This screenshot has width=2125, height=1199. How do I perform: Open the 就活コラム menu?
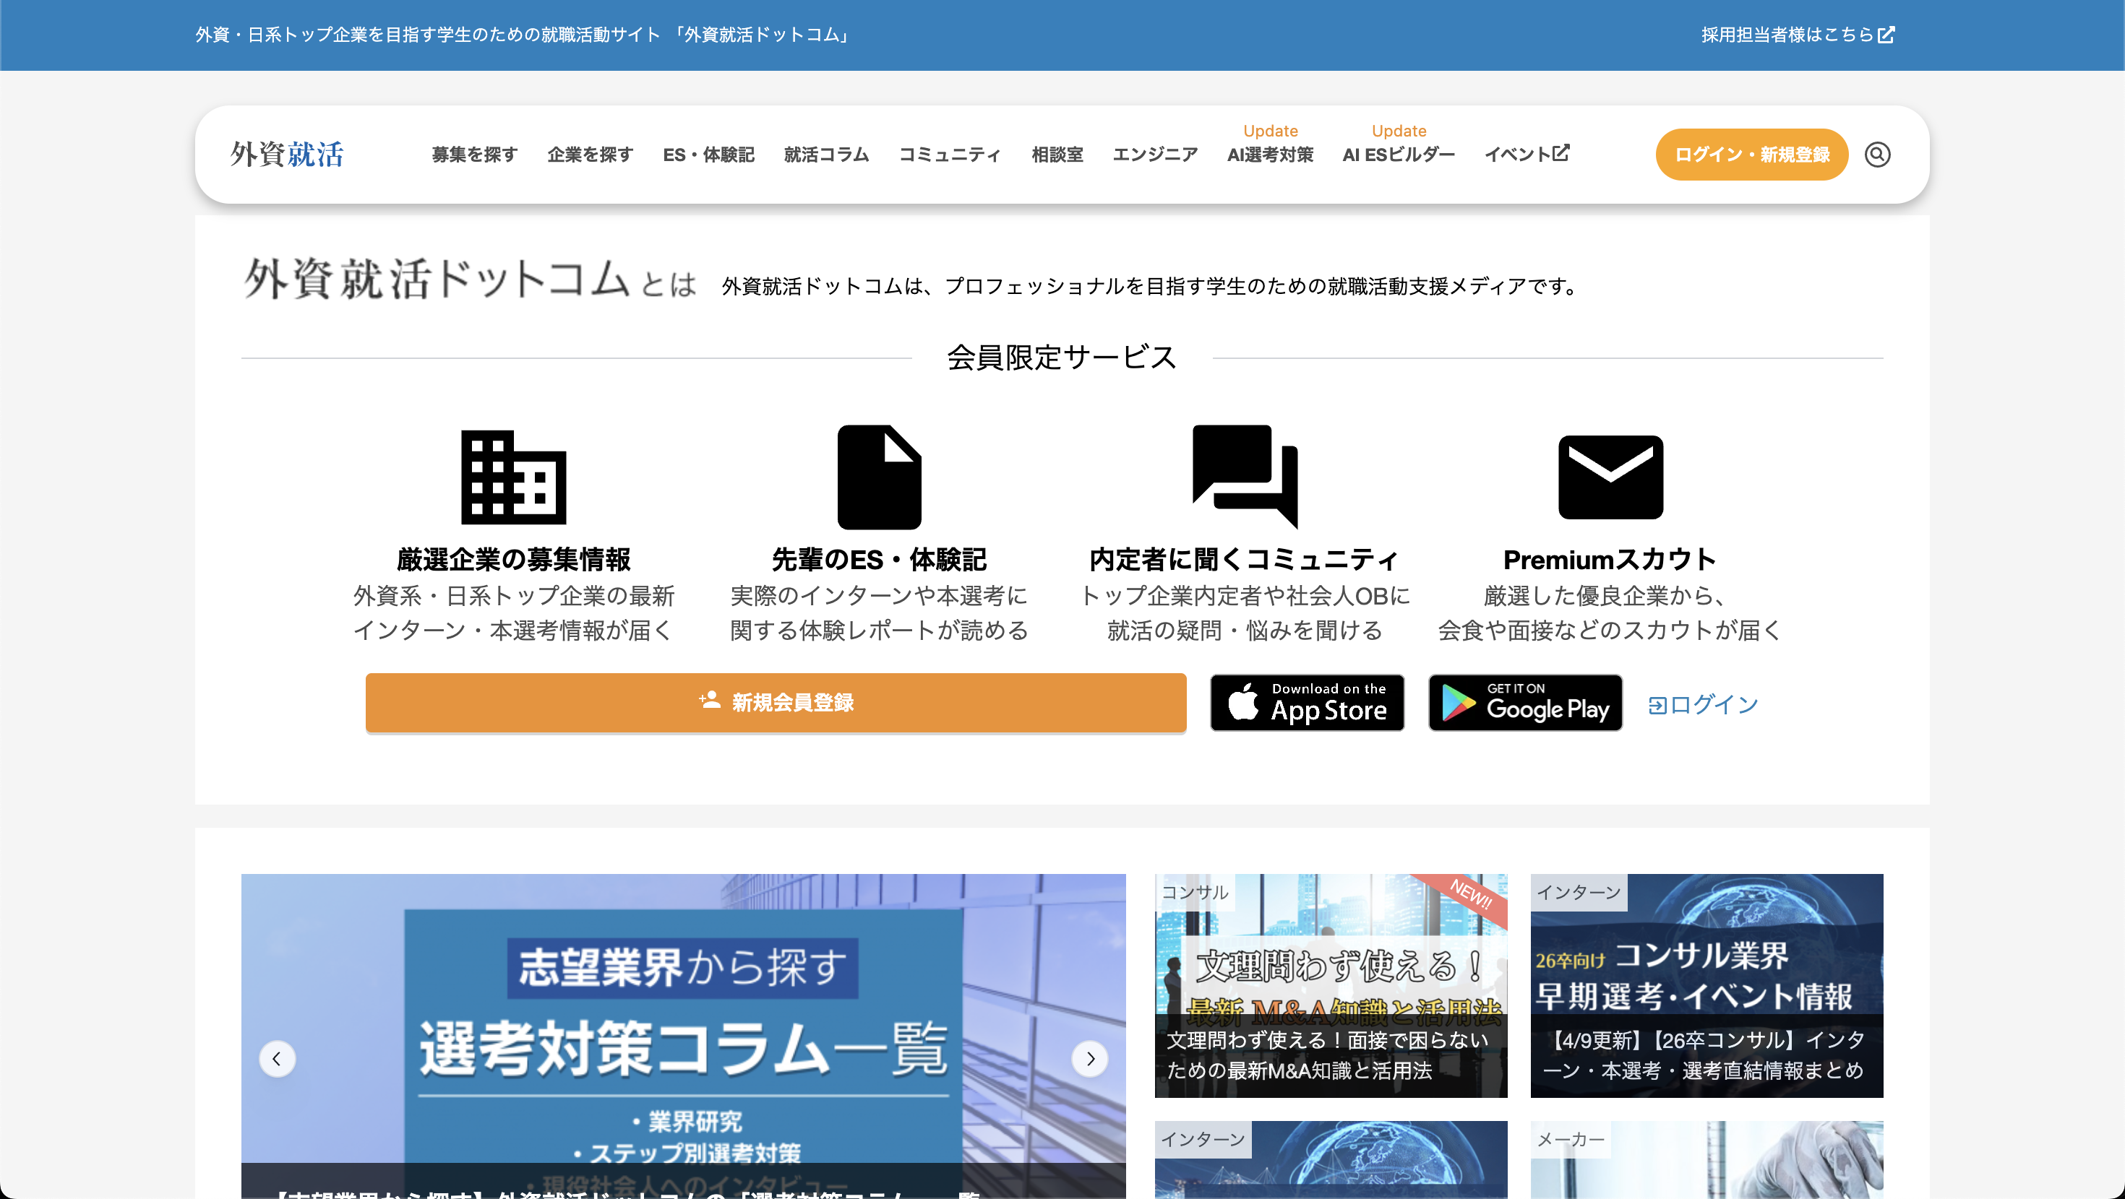(x=827, y=154)
